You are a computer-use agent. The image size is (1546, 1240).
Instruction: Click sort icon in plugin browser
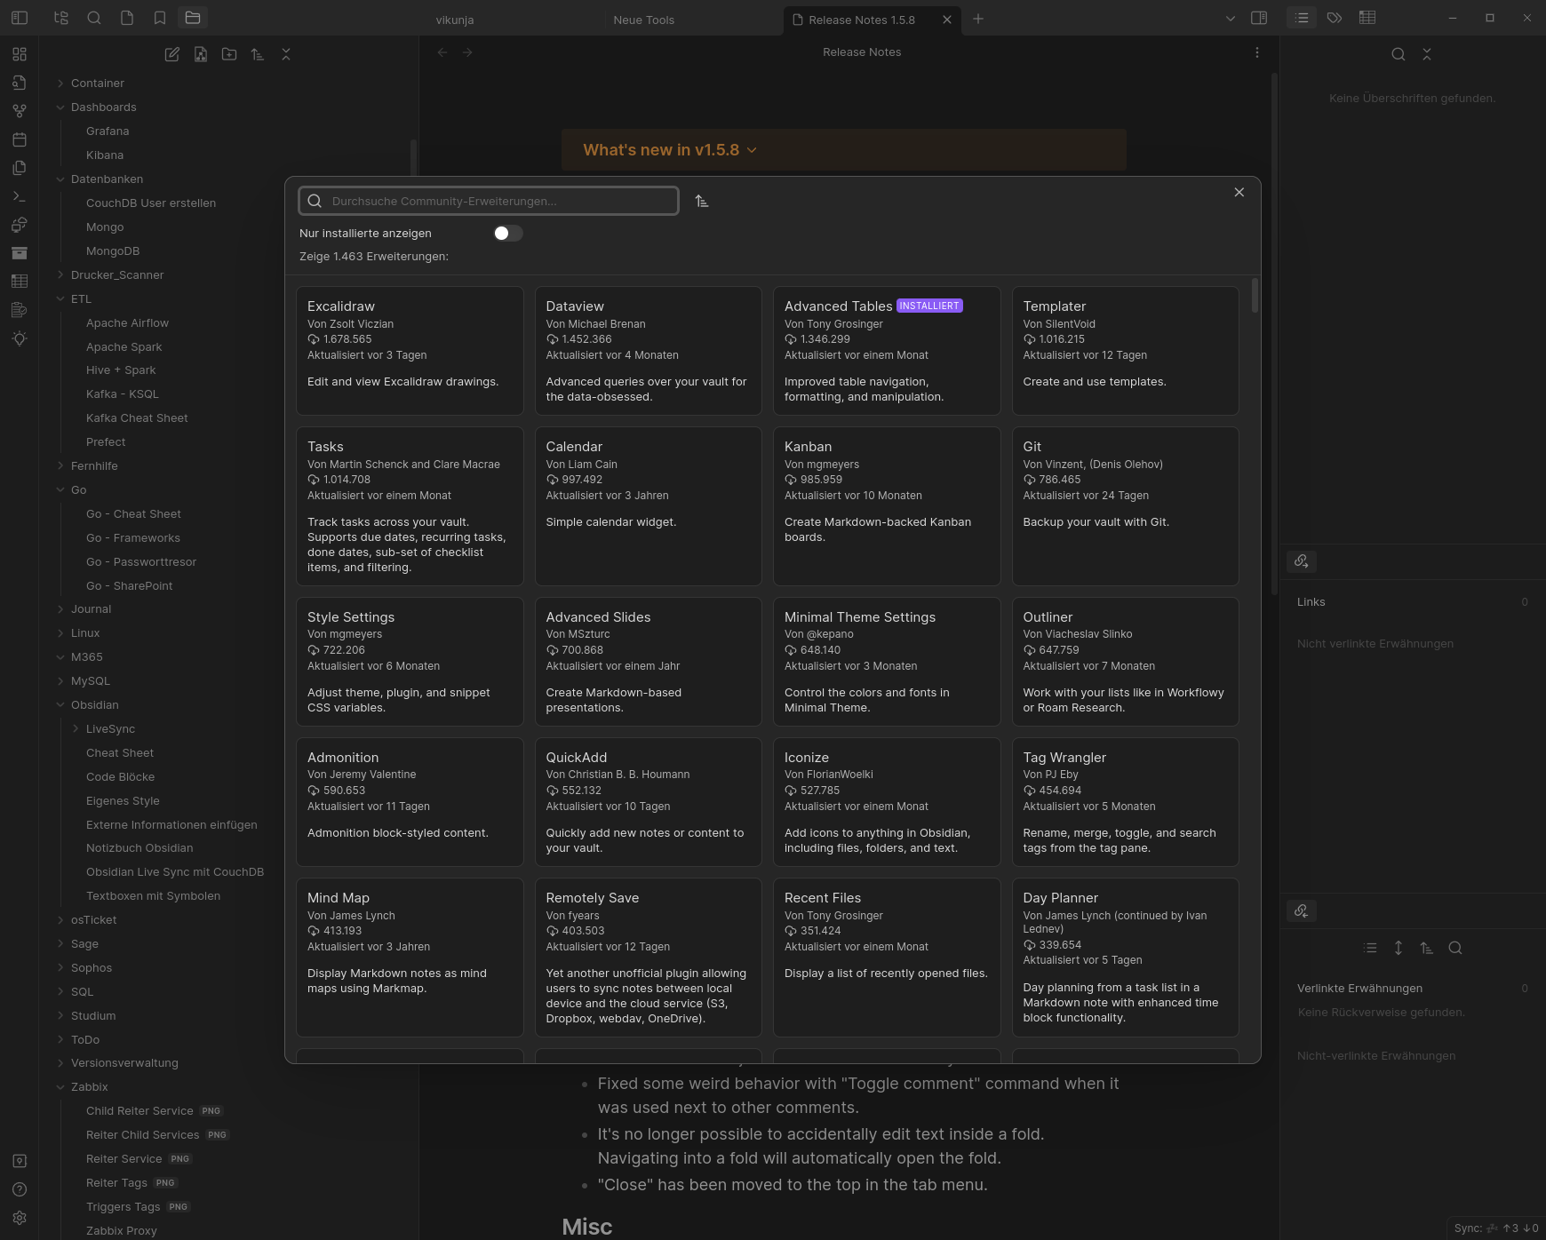[x=702, y=202]
